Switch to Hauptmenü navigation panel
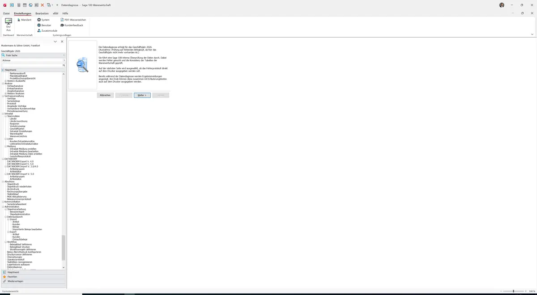 [x=33, y=272]
